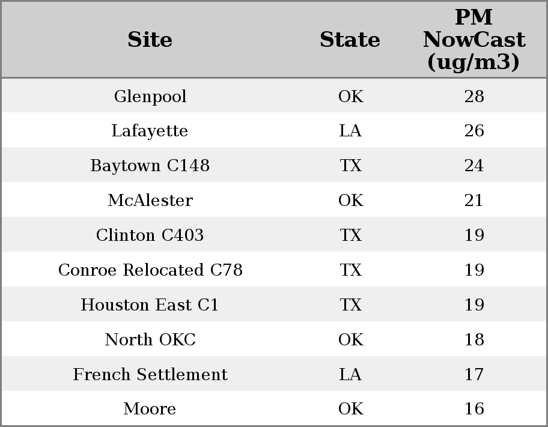548x427 pixels.
Task: Select the Moore site cell
Action: [x=150, y=409]
